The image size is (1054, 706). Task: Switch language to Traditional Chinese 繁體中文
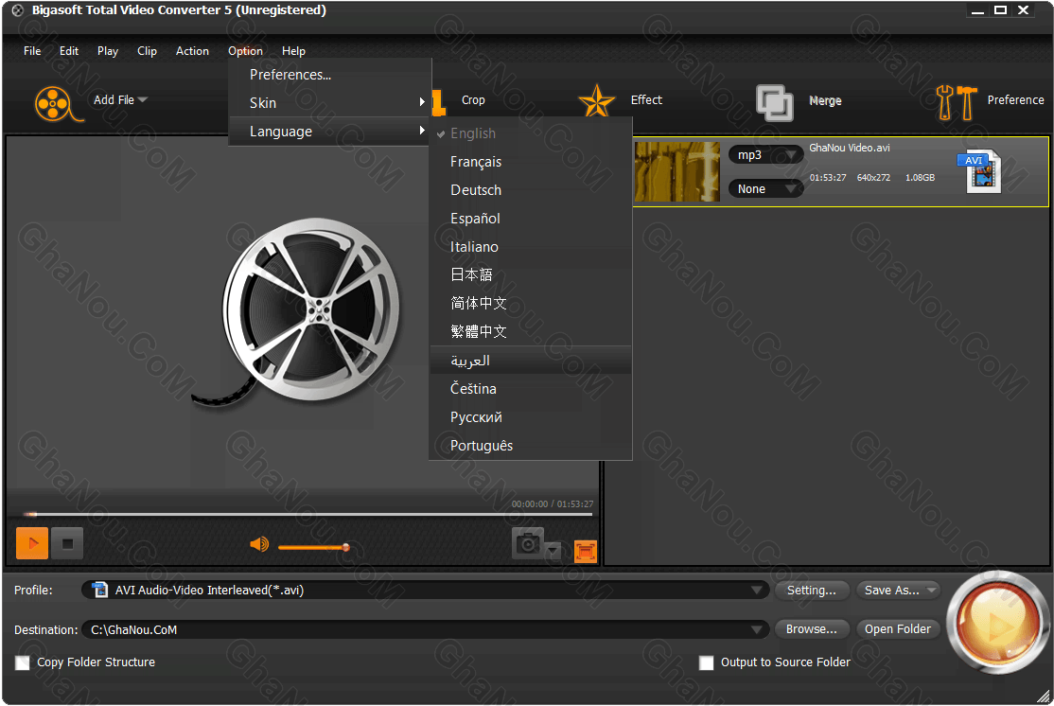531,331
